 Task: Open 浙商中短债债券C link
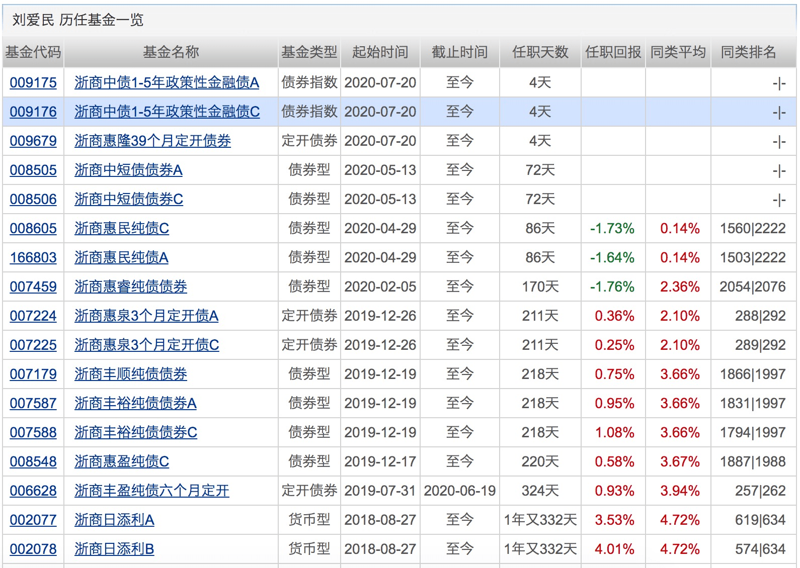coord(129,199)
